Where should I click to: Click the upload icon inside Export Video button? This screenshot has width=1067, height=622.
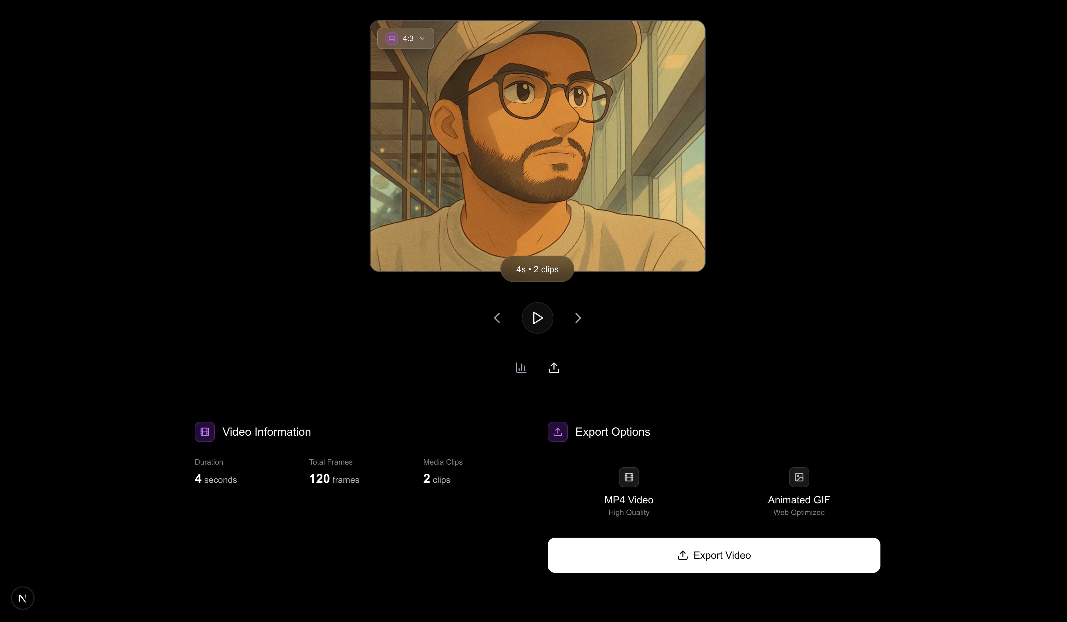pyautogui.click(x=683, y=555)
